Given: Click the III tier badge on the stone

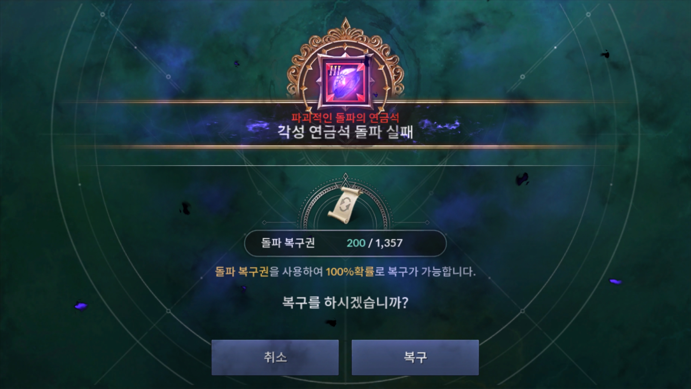Looking at the screenshot, I should coord(334,71).
